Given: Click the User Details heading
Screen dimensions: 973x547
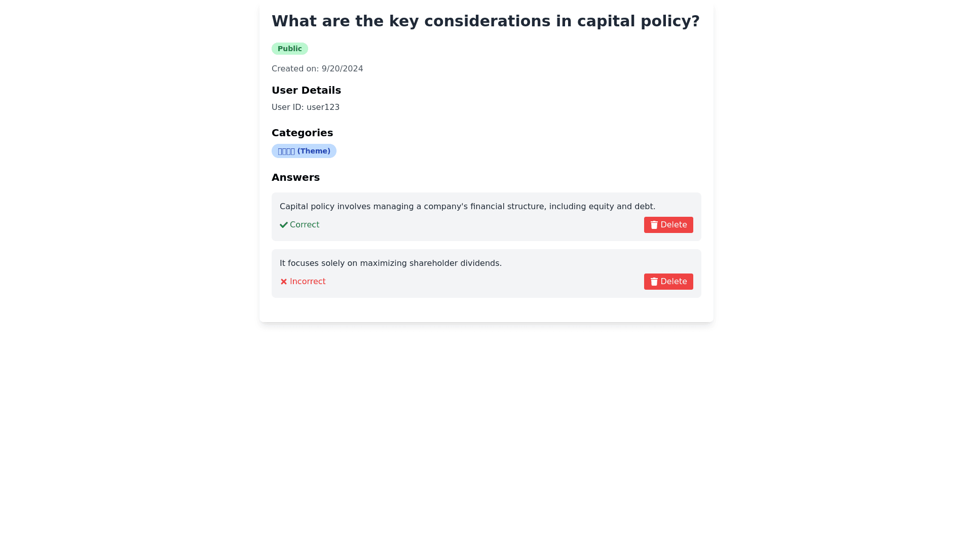Looking at the screenshot, I should click(x=306, y=90).
